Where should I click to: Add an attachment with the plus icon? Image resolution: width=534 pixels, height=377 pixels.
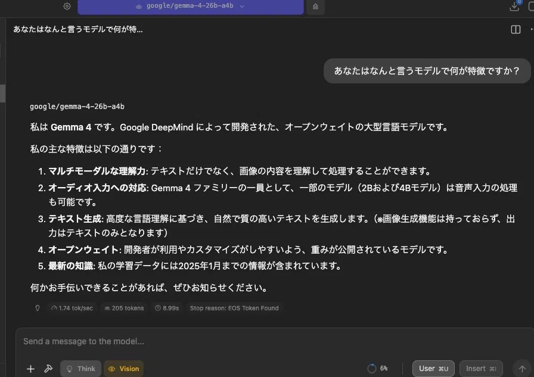30,369
